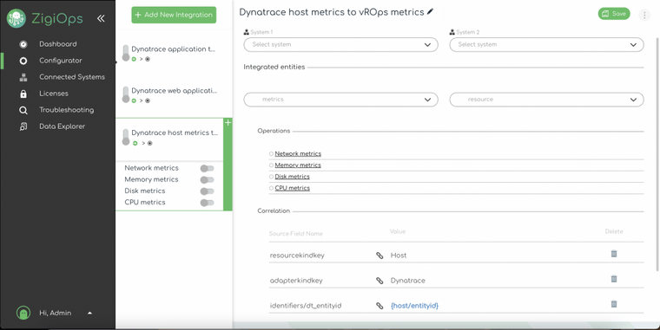This screenshot has width=660, height=330.
Task: Click link icon beside Dynatrace value
Action: tap(379, 281)
